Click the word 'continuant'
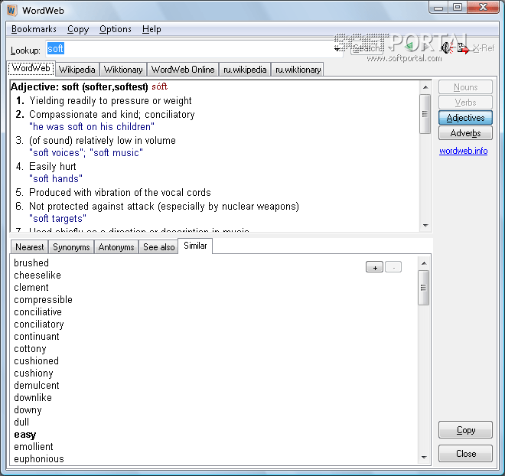 click(37, 336)
